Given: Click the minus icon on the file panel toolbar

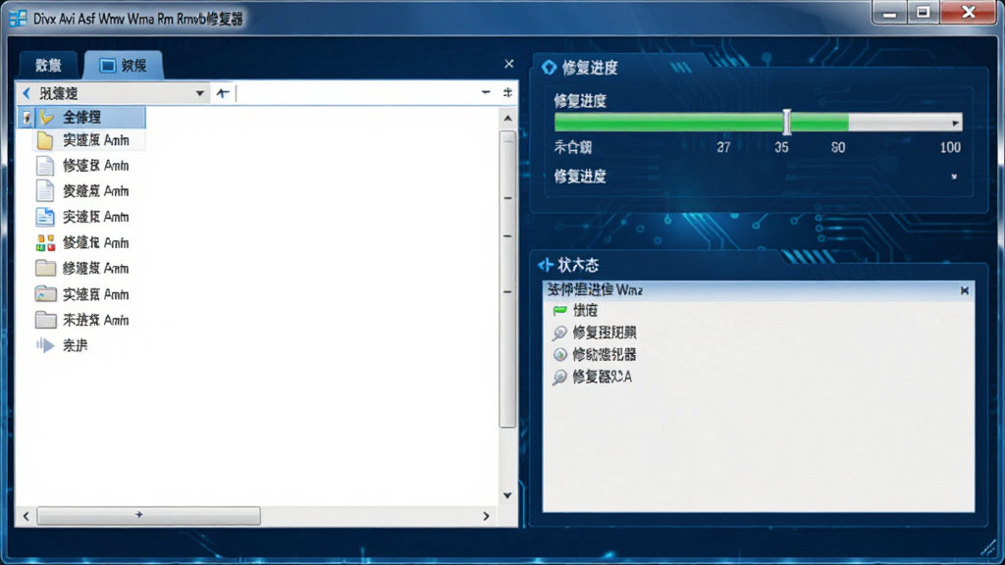Looking at the screenshot, I should tap(486, 93).
